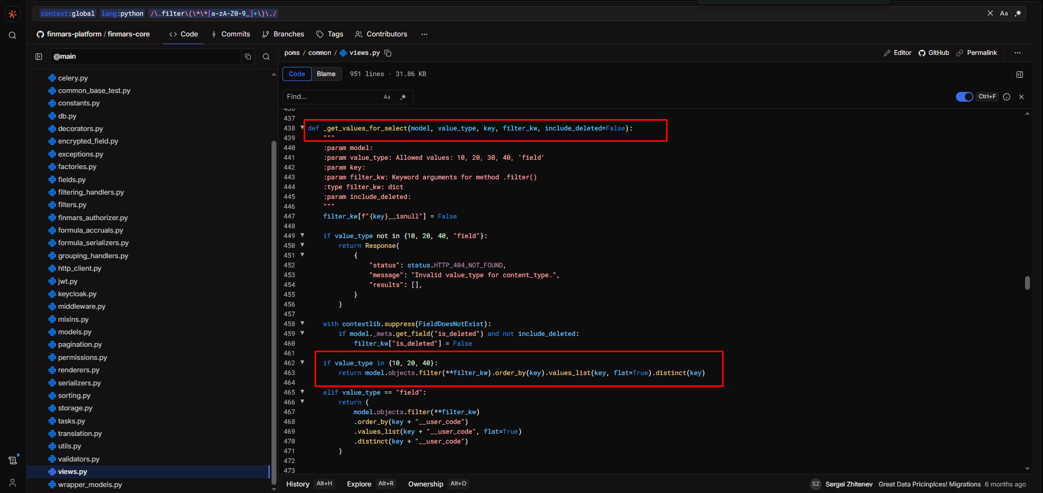
Task: Enable regex matching in the Find box
Action: click(403, 97)
